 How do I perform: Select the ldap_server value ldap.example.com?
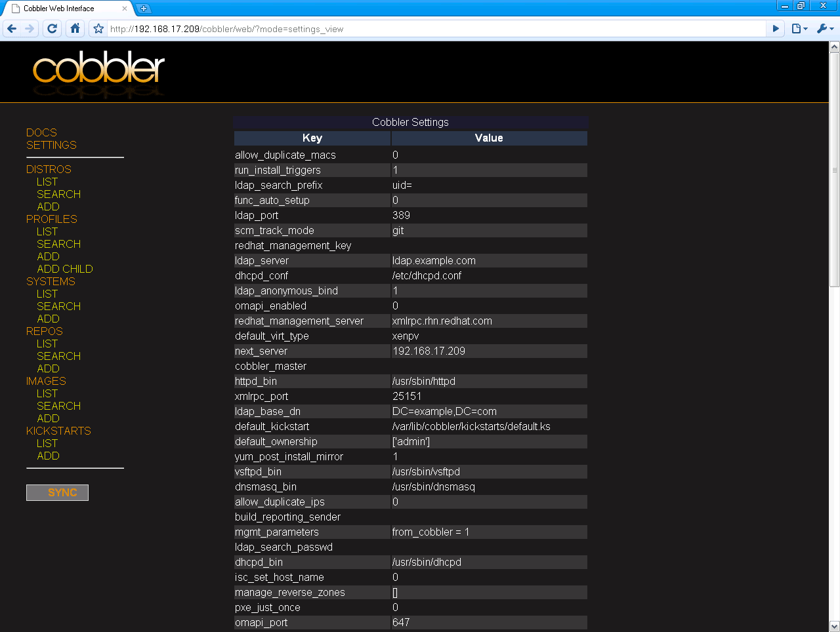tap(434, 261)
